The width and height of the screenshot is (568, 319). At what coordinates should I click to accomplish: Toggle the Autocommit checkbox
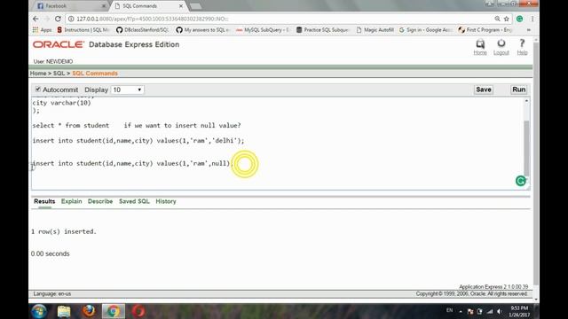tap(37, 89)
